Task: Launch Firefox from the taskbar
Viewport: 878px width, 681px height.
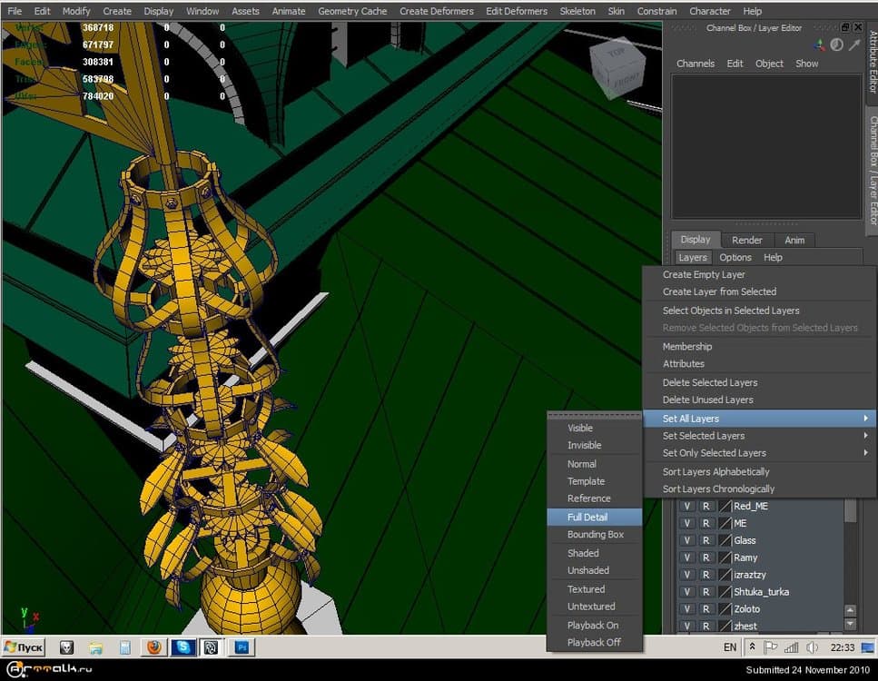Action: pos(154,647)
